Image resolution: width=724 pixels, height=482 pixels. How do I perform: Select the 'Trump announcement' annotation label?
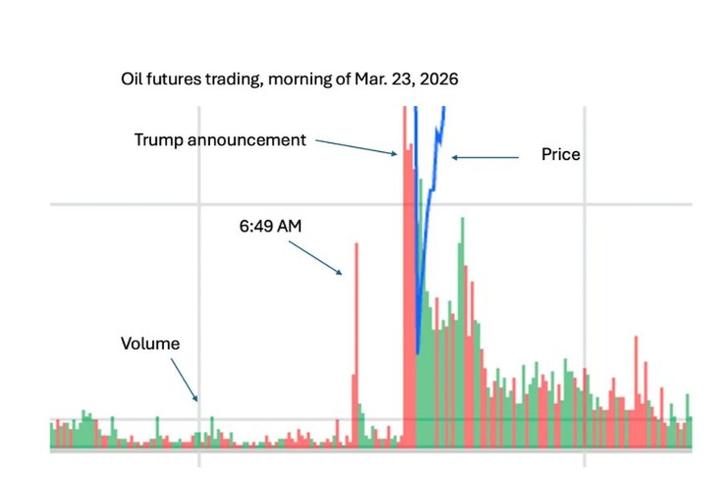tap(220, 140)
